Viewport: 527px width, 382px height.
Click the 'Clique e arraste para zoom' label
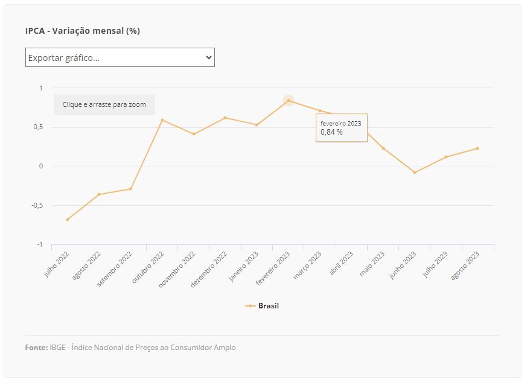(x=104, y=104)
